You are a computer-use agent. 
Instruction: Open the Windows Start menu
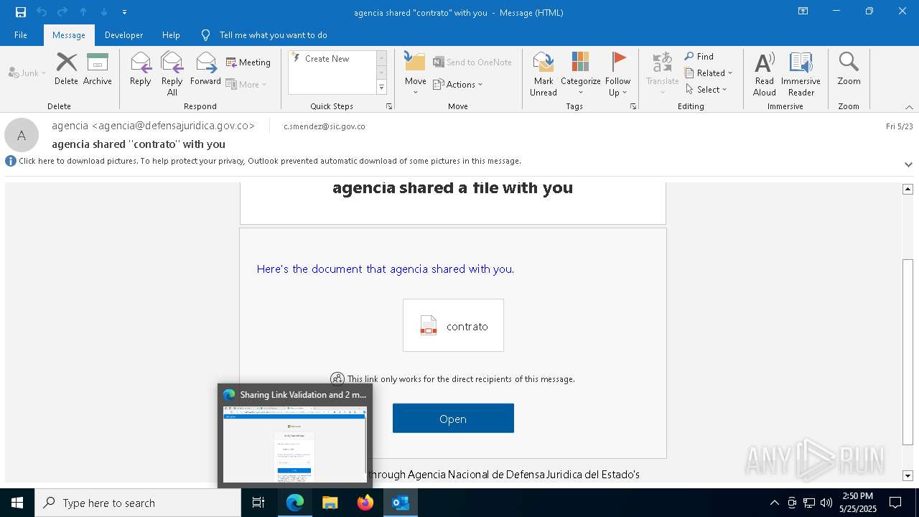tap(17, 503)
